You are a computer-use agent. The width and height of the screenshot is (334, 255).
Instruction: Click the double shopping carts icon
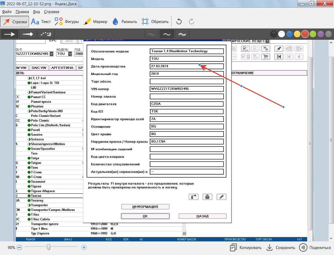(266, 49)
